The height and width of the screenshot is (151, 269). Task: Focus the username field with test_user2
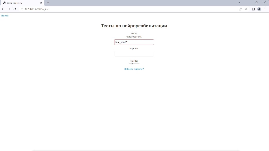[134, 42]
